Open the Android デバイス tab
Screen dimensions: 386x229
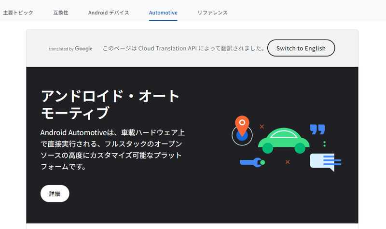(109, 13)
